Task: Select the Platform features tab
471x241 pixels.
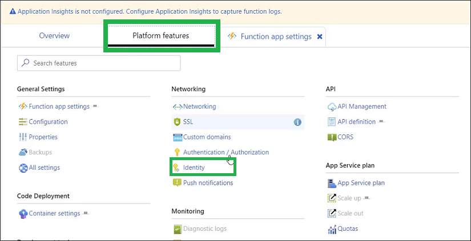Action: (161, 36)
